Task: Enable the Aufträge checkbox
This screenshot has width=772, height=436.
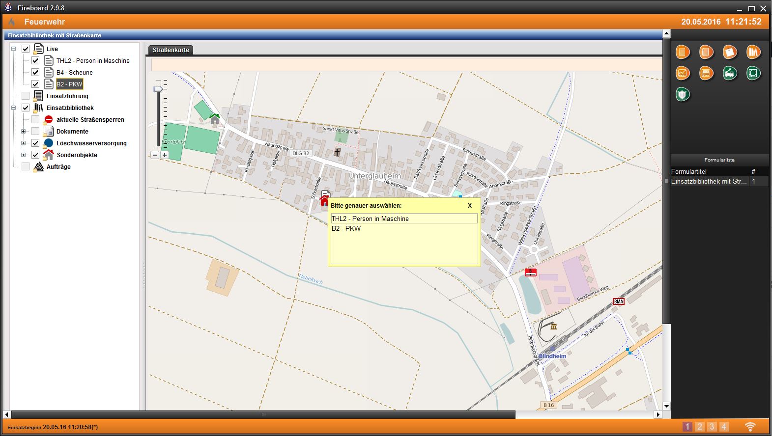Action: [26, 166]
